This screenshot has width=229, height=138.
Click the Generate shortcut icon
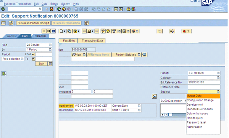121,9
